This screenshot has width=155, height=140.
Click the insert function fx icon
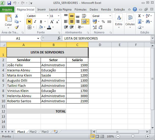tap(59, 38)
